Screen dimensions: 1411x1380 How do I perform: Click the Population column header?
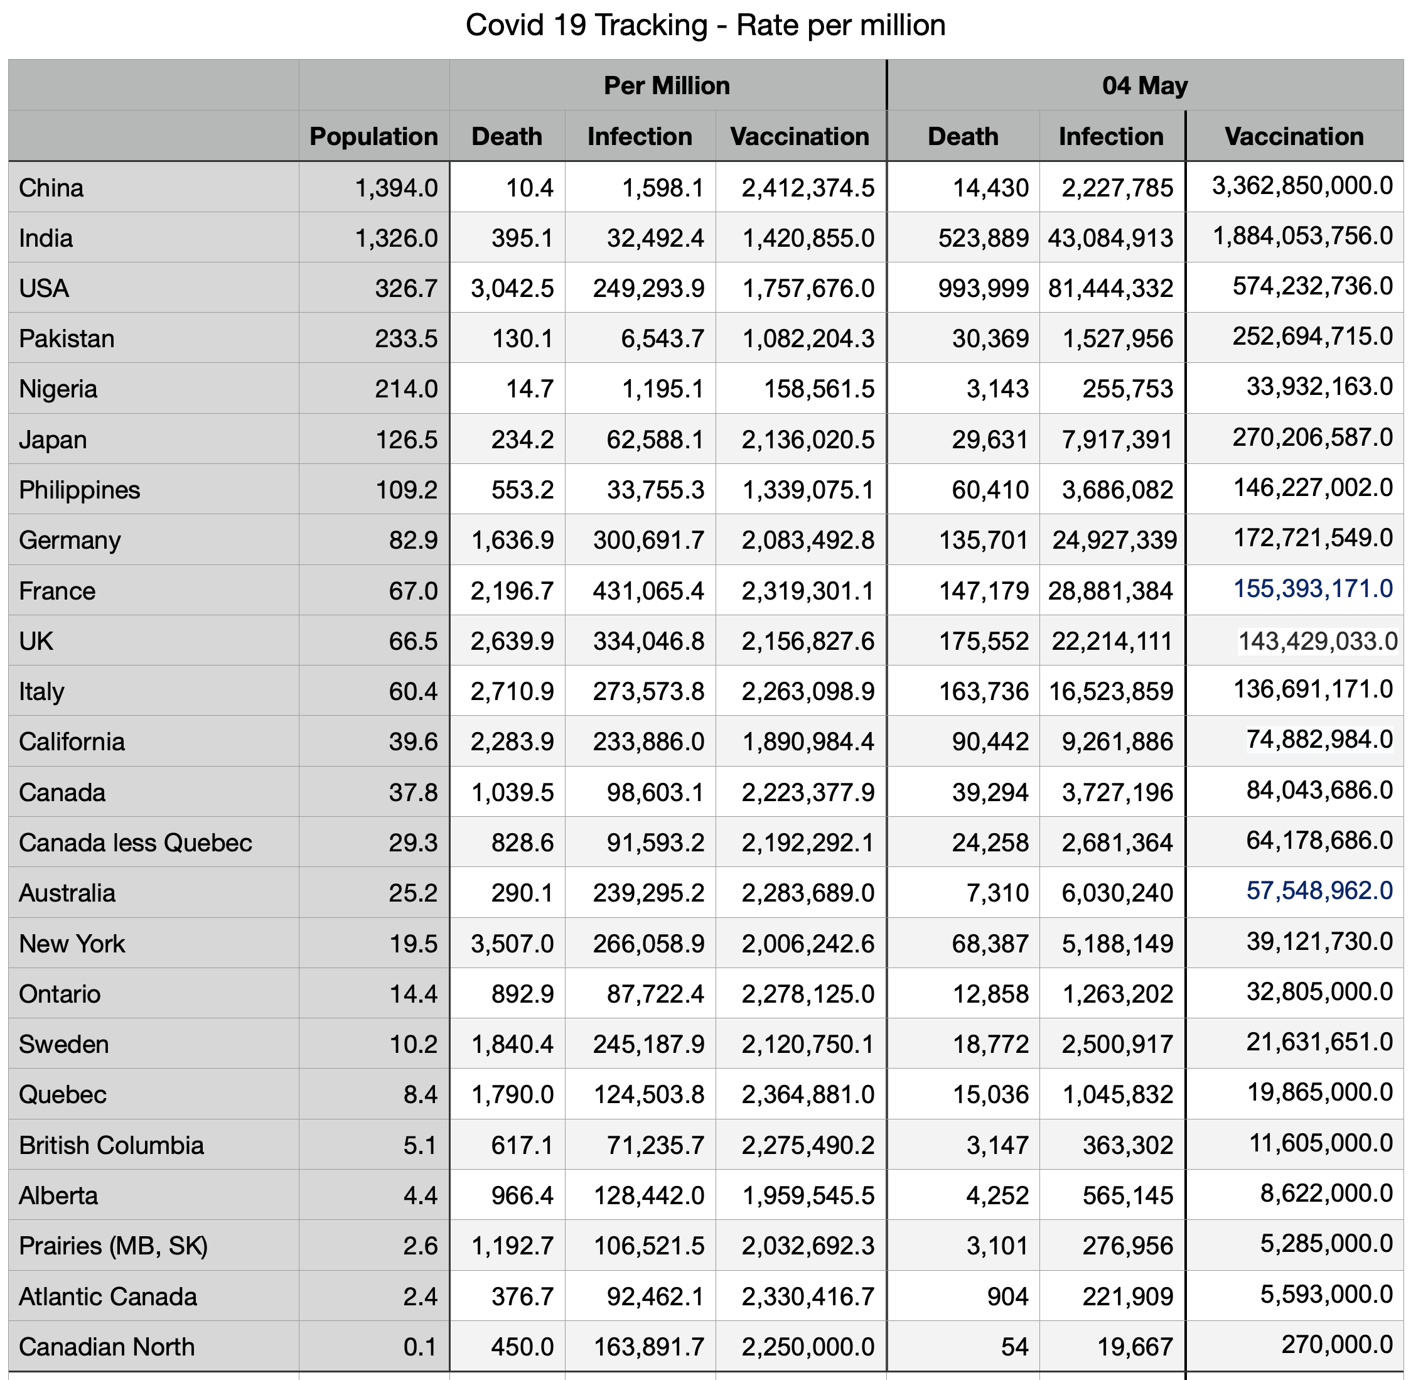373,136
